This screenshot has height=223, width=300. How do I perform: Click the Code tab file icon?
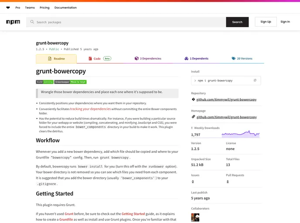90,58
